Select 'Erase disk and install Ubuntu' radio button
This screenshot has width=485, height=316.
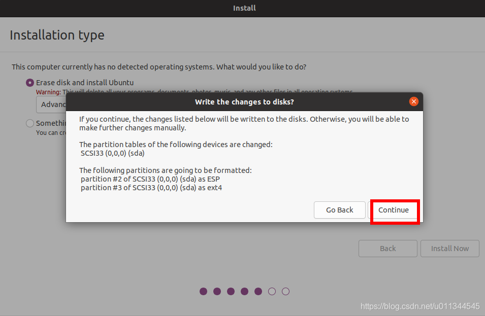point(30,83)
